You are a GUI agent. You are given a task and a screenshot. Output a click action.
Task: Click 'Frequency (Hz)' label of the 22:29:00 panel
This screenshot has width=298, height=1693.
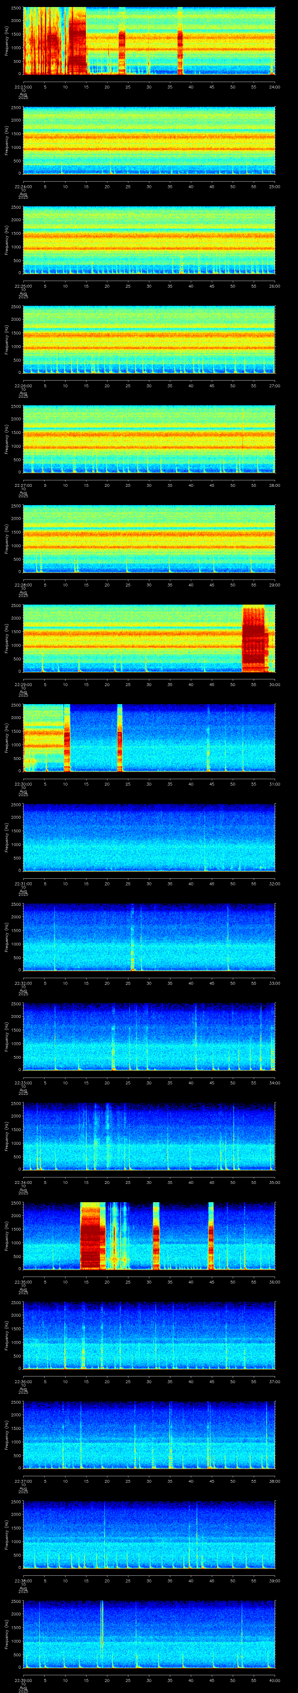[7, 638]
